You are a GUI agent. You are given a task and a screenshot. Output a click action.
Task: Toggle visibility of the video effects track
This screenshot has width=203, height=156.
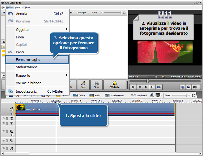coord(3,118)
